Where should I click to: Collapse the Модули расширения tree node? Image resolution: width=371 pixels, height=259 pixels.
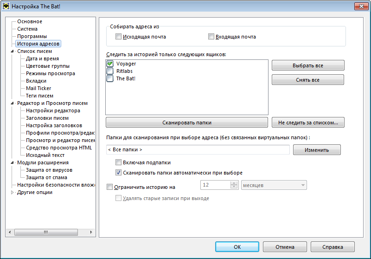[x=13, y=162]
